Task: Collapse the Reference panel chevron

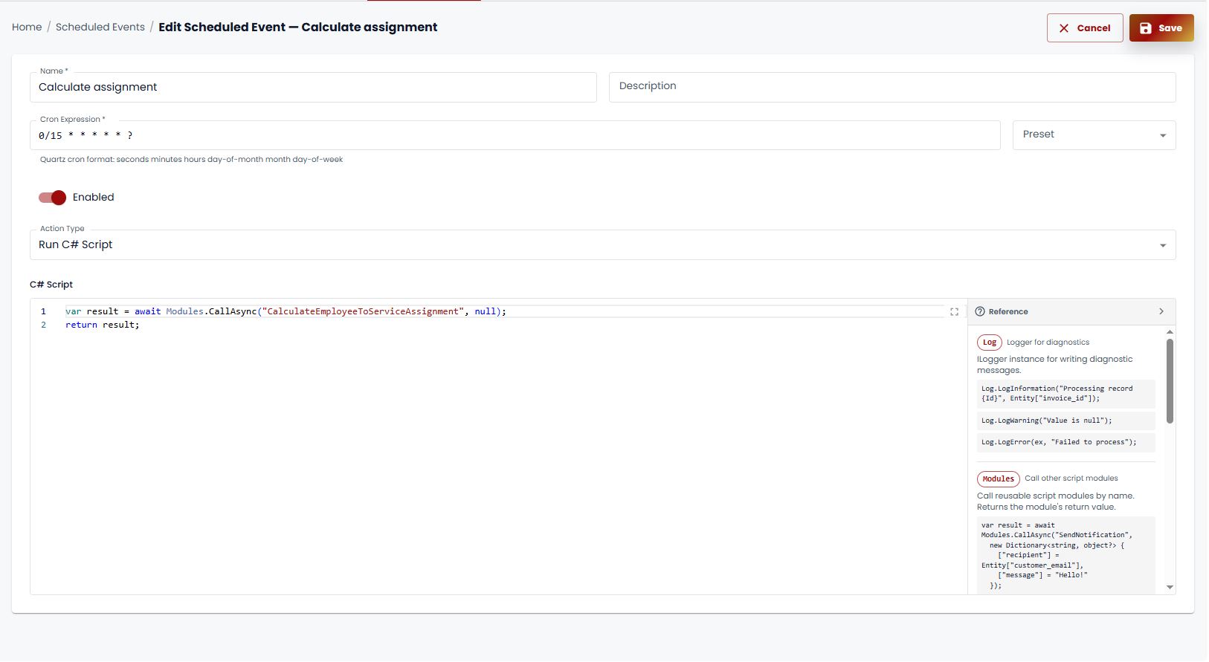Action: [1161, 312]
